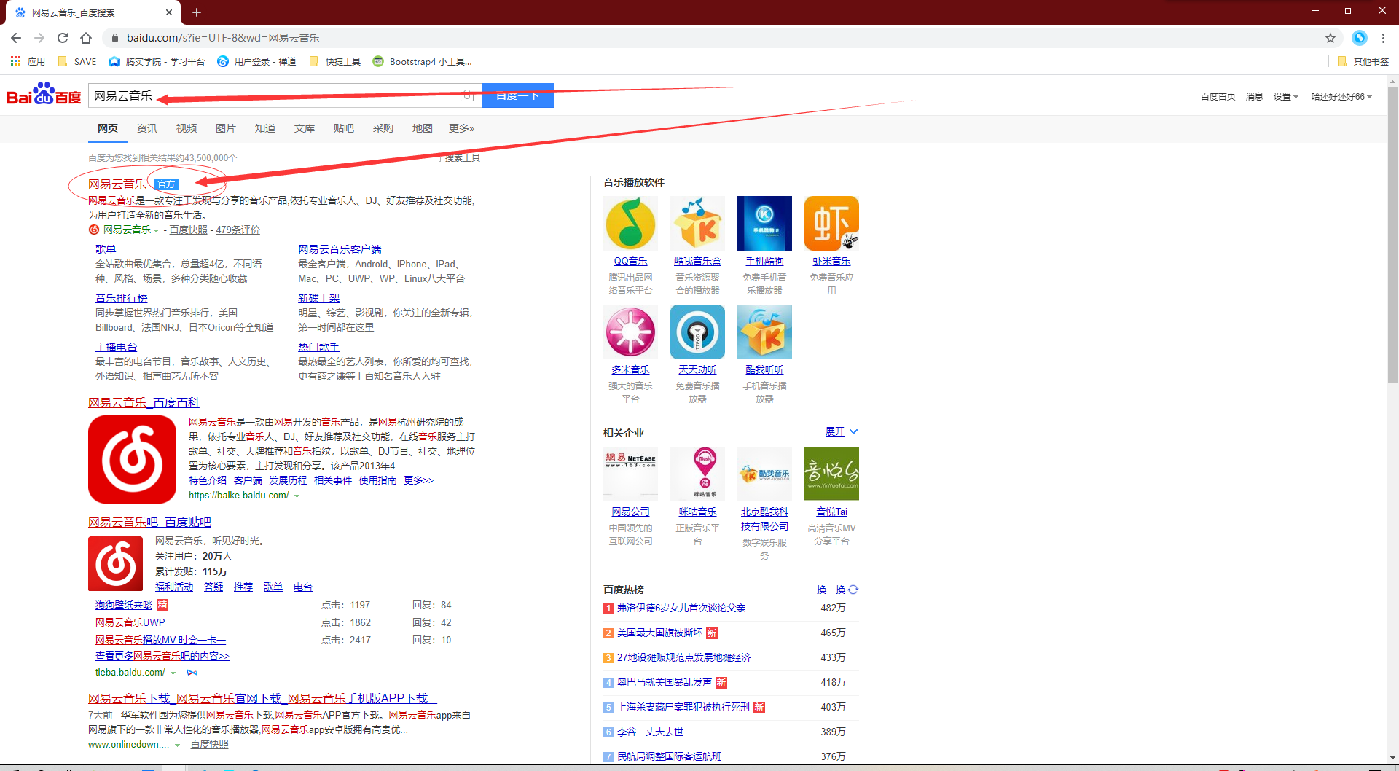Open the Apps grid bookmark icon
The image size is (1399, 771).
pos(15,61)
